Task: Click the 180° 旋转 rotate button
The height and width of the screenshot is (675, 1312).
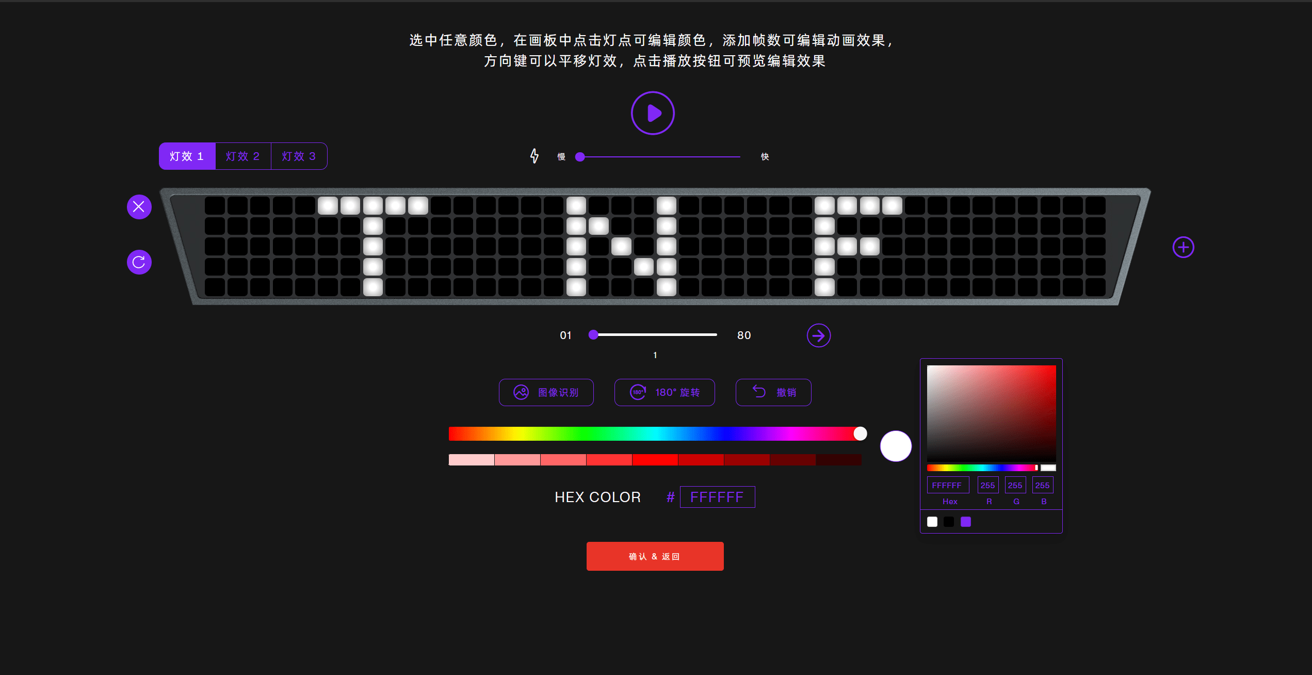Action: click(664, 392)
